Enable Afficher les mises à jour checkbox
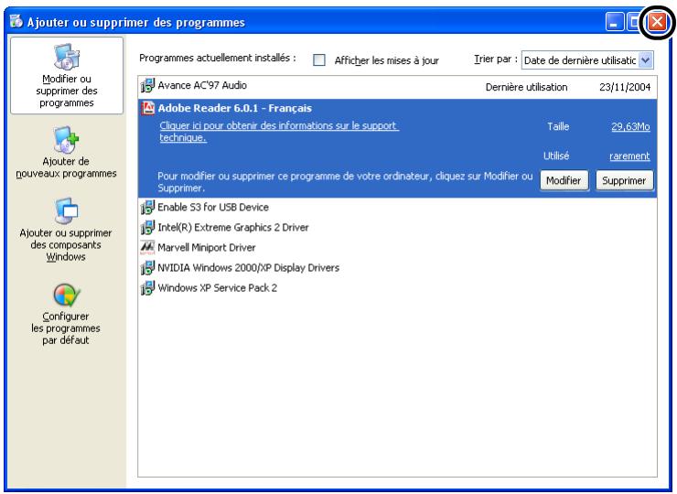The image size is (677, 494). click(319, 60)
